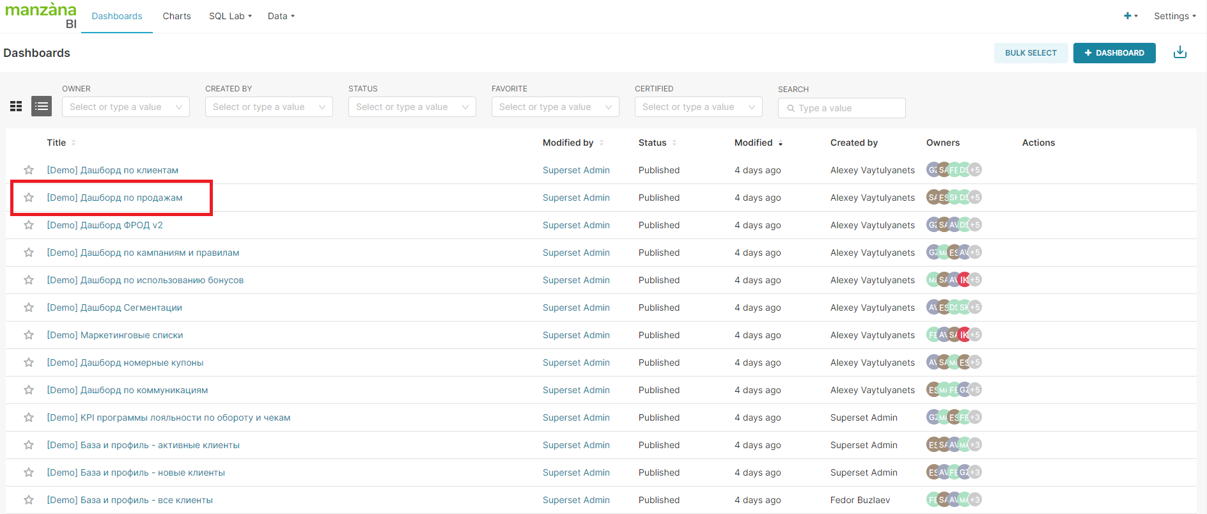Favorite the Дашборд по клиентам dashboard
This screenshot has width=1207, height=514.
click(29, 170)
